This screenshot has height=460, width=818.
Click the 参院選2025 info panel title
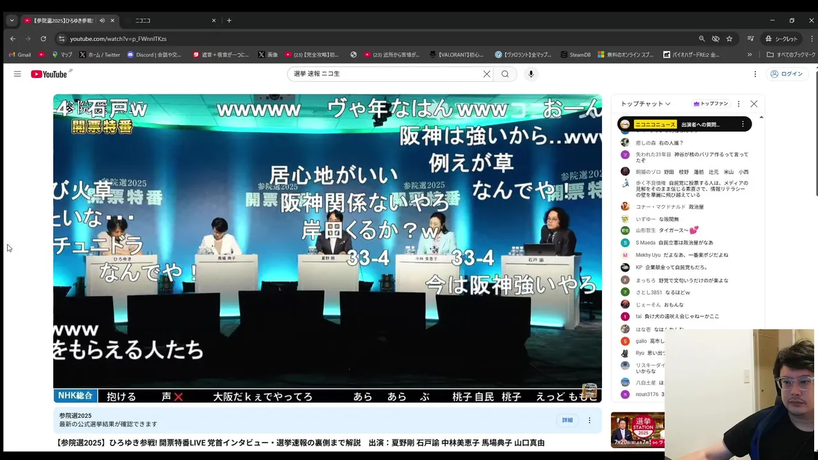tap(75, 416)
